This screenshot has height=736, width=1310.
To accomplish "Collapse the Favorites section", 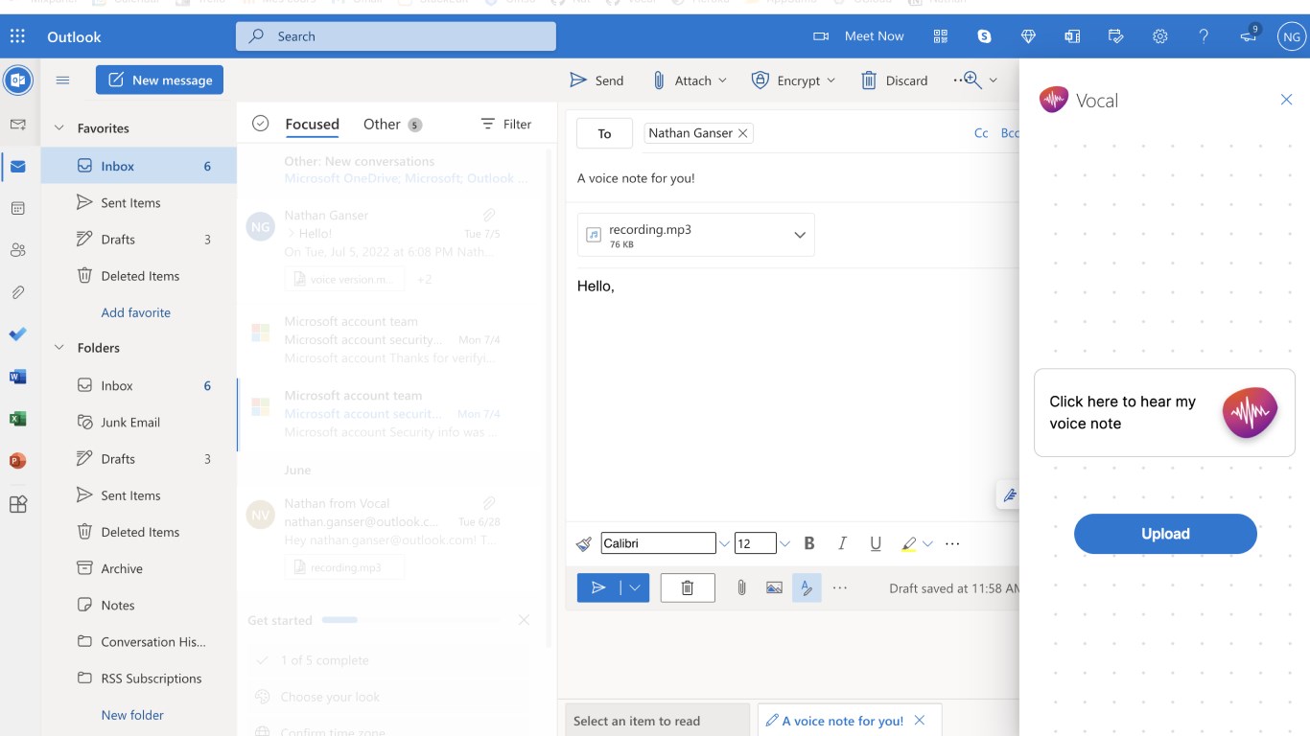I will (59, 128).
